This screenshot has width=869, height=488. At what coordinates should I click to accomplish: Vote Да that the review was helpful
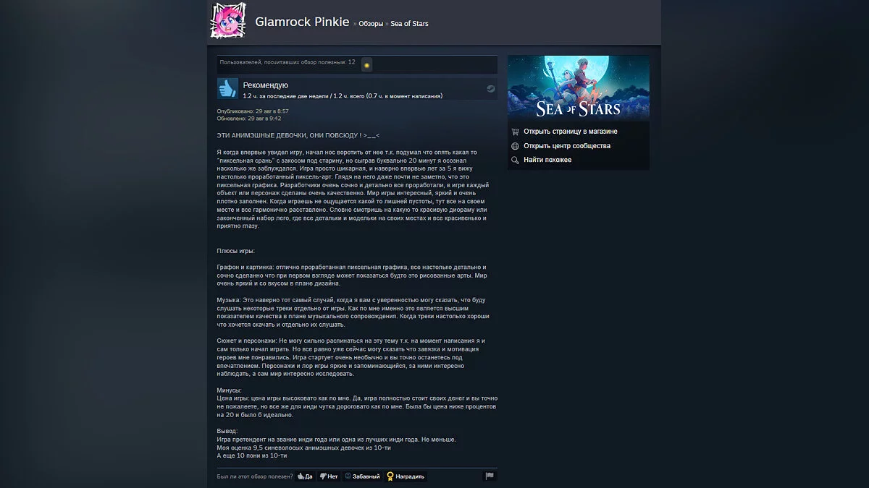(x=305, y=476)
